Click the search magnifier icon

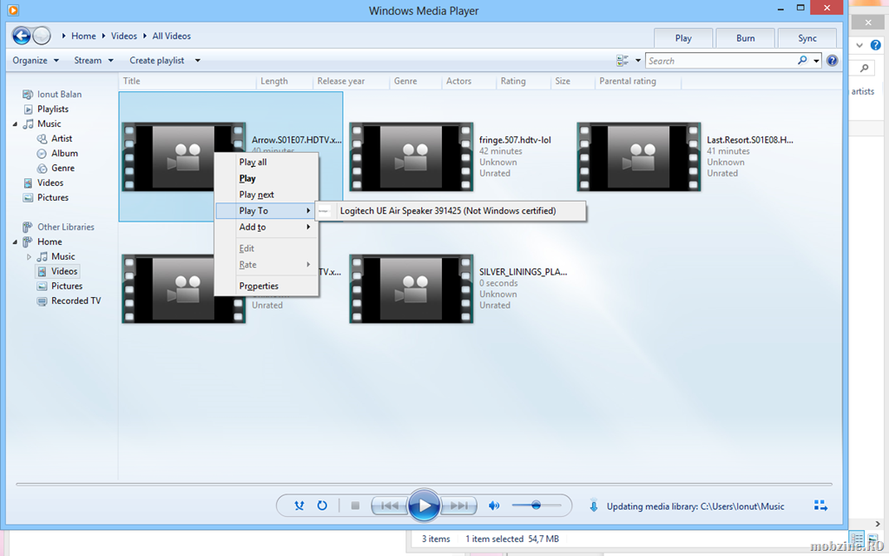(802, 60)
